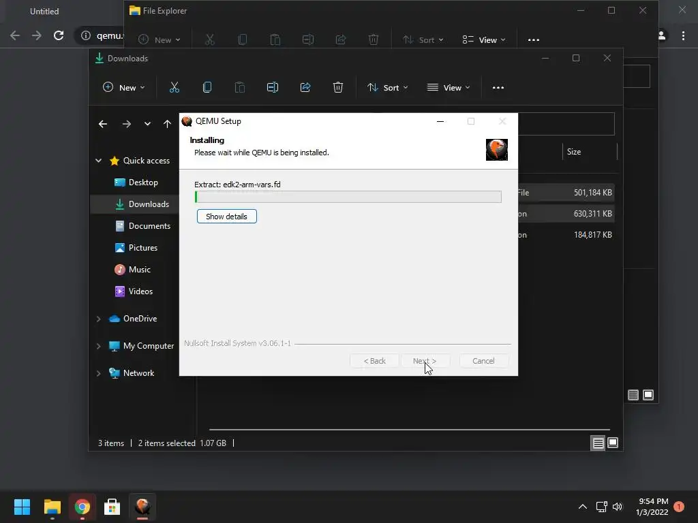Go back in Downloads navigation
Viewport: 698px width, 523px height.
(x=103, y=124)
